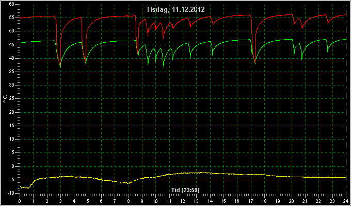
Task: Select hour 17 on the time axis
Action: (250, 201)
